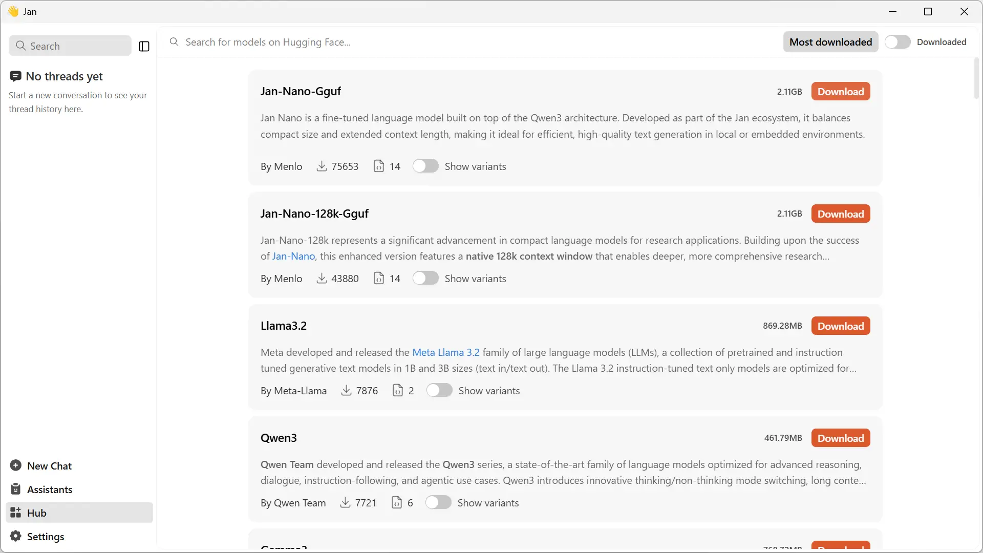Screen dimensions: 983x553
Task: Click the magnifier icon in Hugging Face search
Action: (x=174, y=42)
